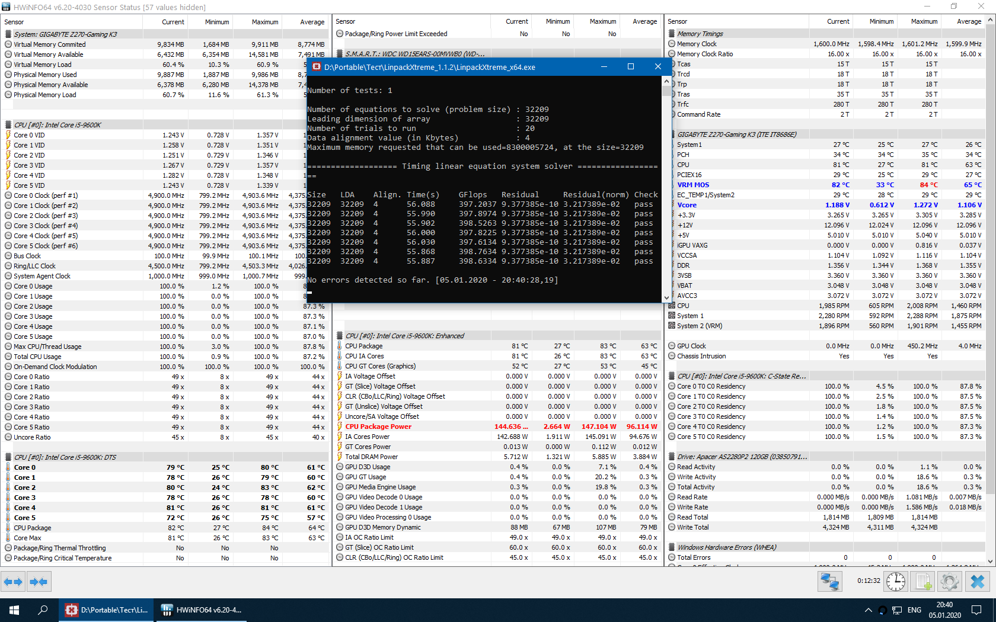Open the Windows notification center
Image resolution: width=996 pixels, height=622 pixels.
(x=976, y=610)
